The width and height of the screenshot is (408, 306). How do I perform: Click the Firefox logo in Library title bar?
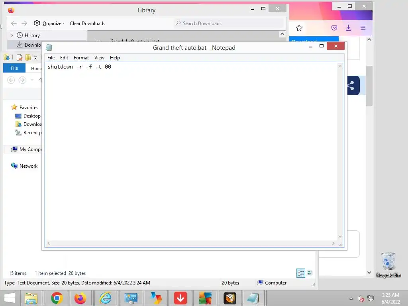pyautogui.click(x=11, y=10)
